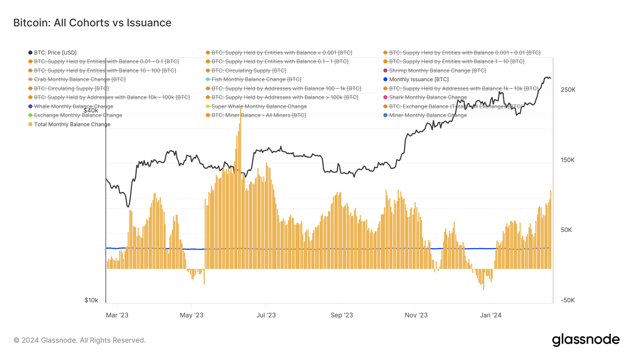Click the black BTC Price legend dot
Viewport: 633px width, 356px height.
pyautogui.click(x=31, y=52)
